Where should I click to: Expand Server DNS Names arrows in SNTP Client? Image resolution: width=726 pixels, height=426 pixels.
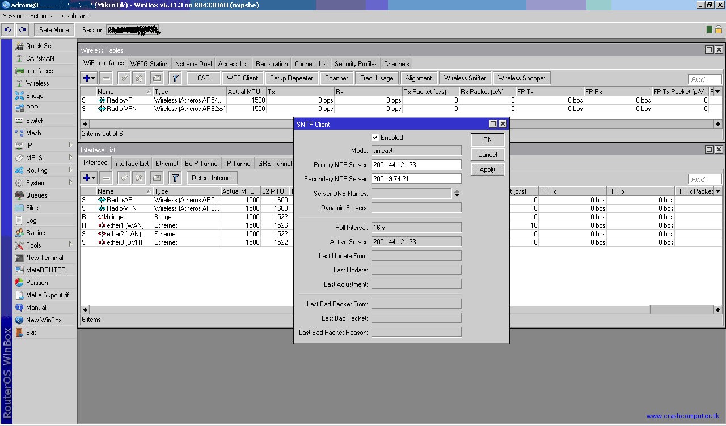(x=457, y=194)
